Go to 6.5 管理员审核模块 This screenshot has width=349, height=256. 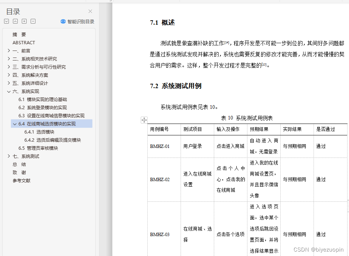tap(38, 148)
